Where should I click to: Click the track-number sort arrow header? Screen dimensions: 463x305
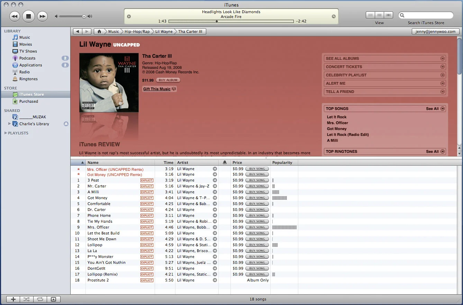click(78, 163)
